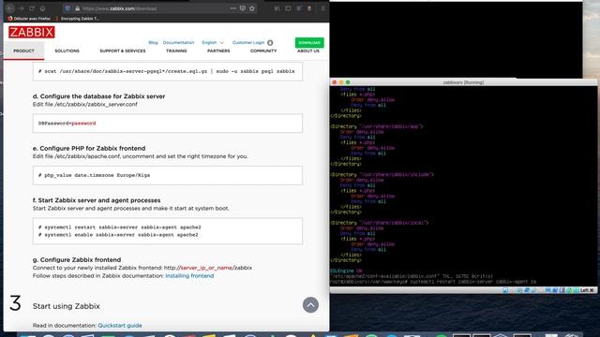Open the Documentation header link
The height and width of the screenshot is (337, 600).
178,42
